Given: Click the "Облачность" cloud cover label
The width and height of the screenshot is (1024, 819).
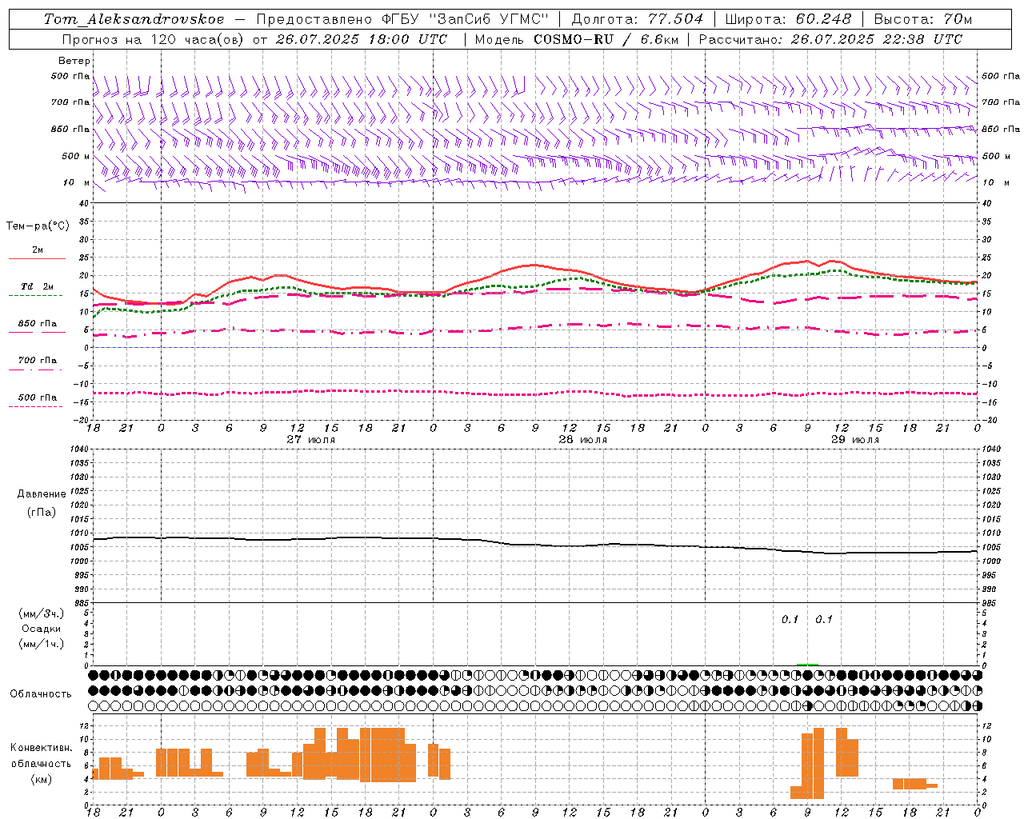Looking at the screenshot, I should click(x=40, y=694).
